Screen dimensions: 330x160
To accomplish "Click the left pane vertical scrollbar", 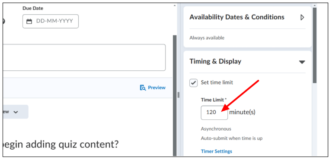I will coord(175,95).
